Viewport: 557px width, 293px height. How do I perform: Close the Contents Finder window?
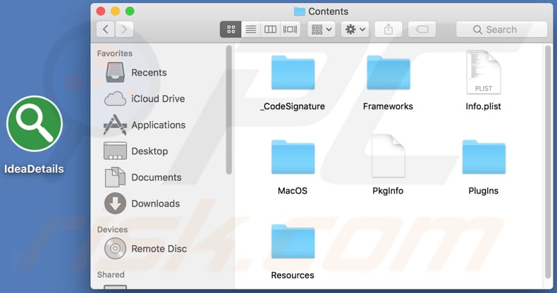pyautogui.click(x=101, y=11)
